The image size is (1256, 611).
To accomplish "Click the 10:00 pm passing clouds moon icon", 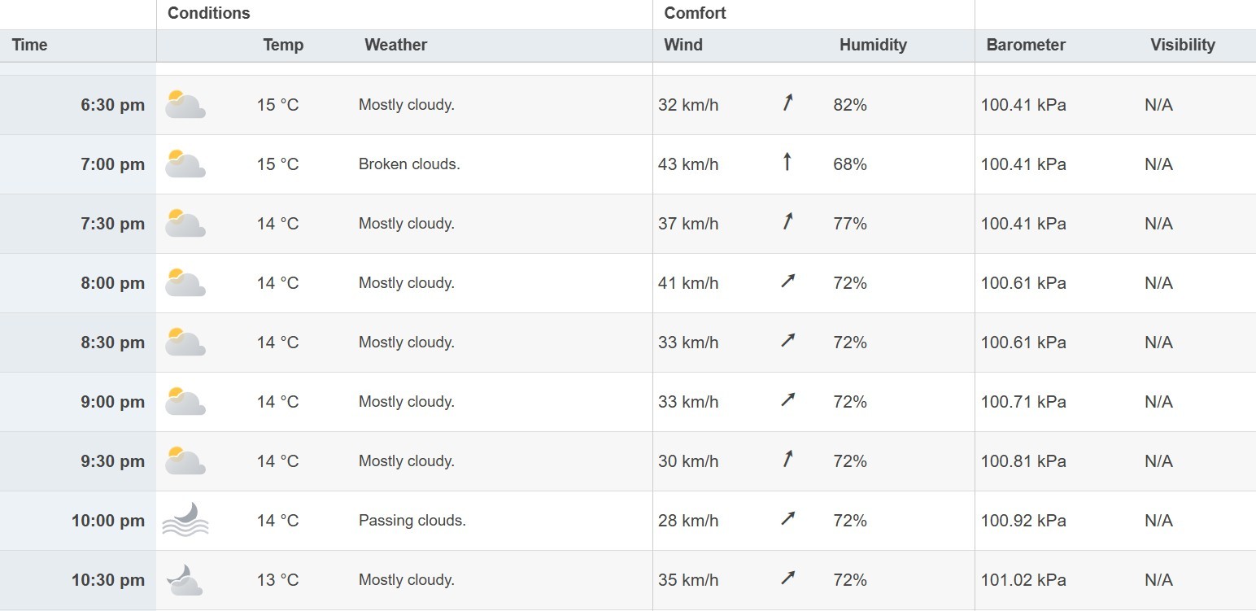I will 185,520.
